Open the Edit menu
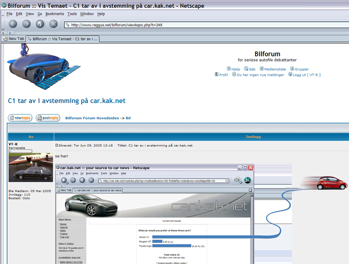This screenshot has height=264, width=349. [x=19, y=14]
